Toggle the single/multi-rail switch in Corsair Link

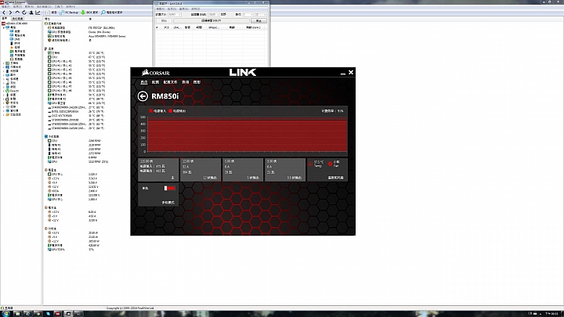click(x=169, y=188)
